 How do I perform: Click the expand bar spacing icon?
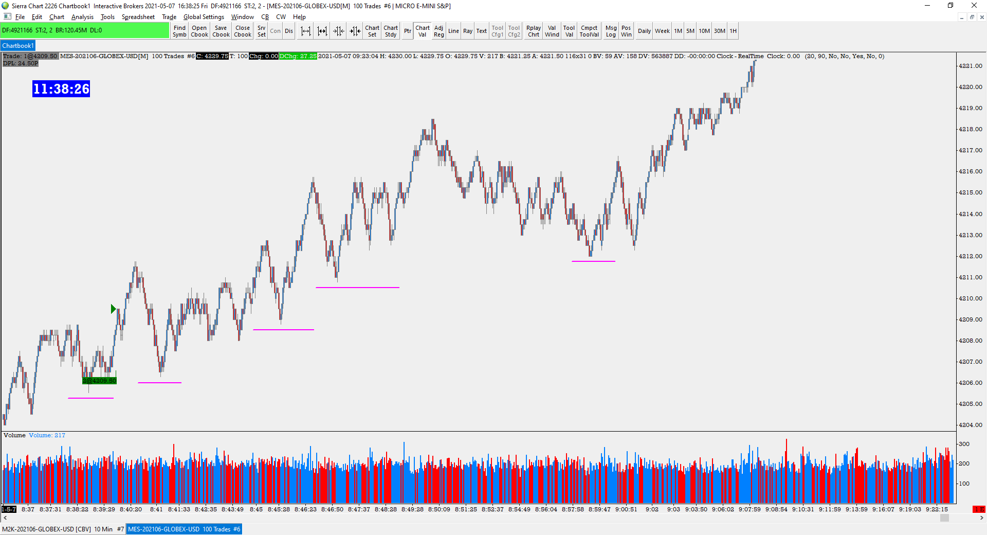pos(306,31)
